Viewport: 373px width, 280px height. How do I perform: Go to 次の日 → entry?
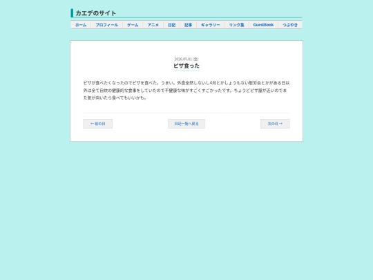point(275,124)
